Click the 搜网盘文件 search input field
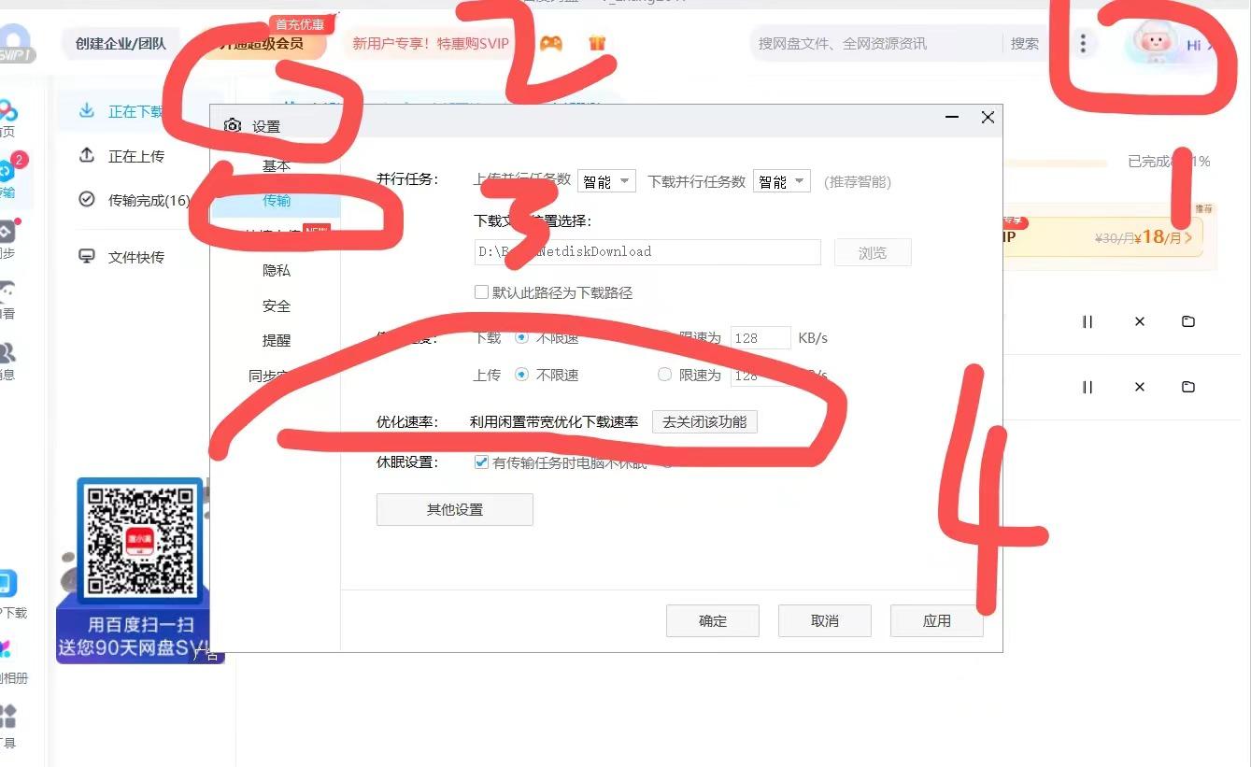 874,43
